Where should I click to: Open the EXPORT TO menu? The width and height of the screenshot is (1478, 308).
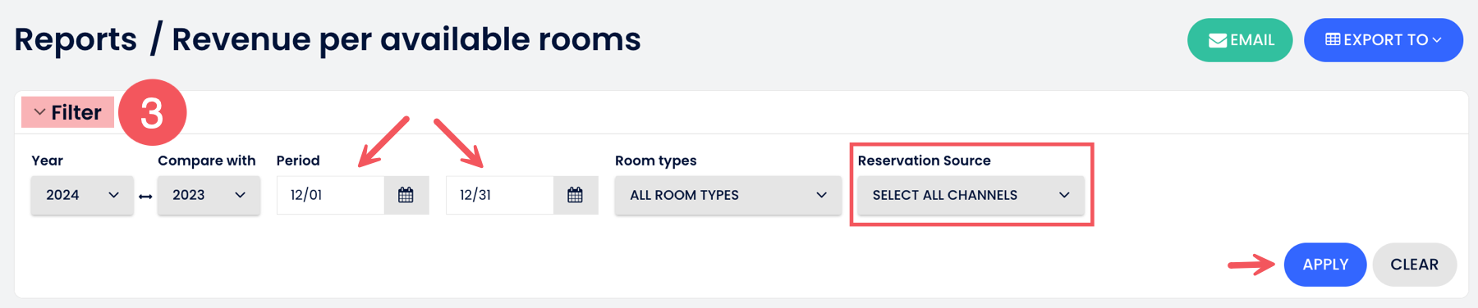click(x=1384, y=40)
